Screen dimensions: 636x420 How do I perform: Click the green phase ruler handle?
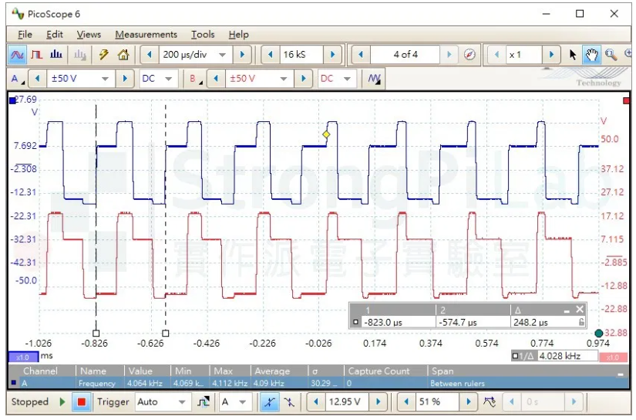click(x=599, y=334)
